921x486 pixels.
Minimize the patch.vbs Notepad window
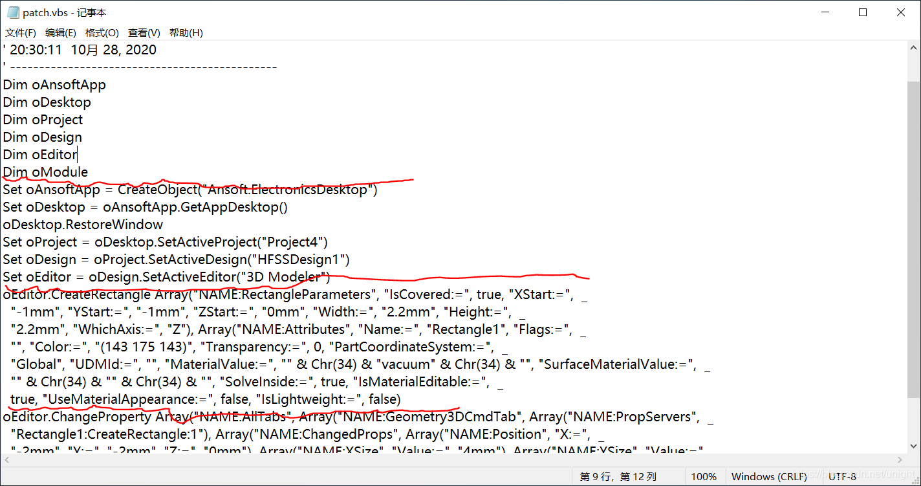[825, 12]
